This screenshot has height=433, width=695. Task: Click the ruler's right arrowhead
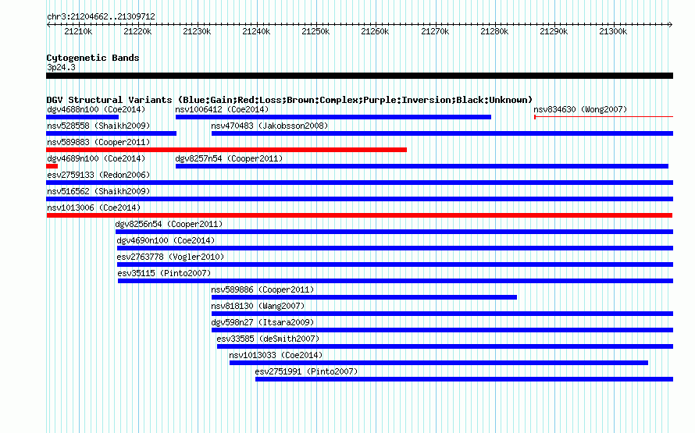point(671,25)
